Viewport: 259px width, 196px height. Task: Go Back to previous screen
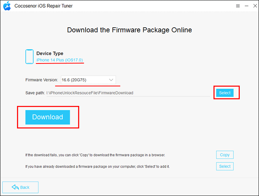tap(20, 187)
